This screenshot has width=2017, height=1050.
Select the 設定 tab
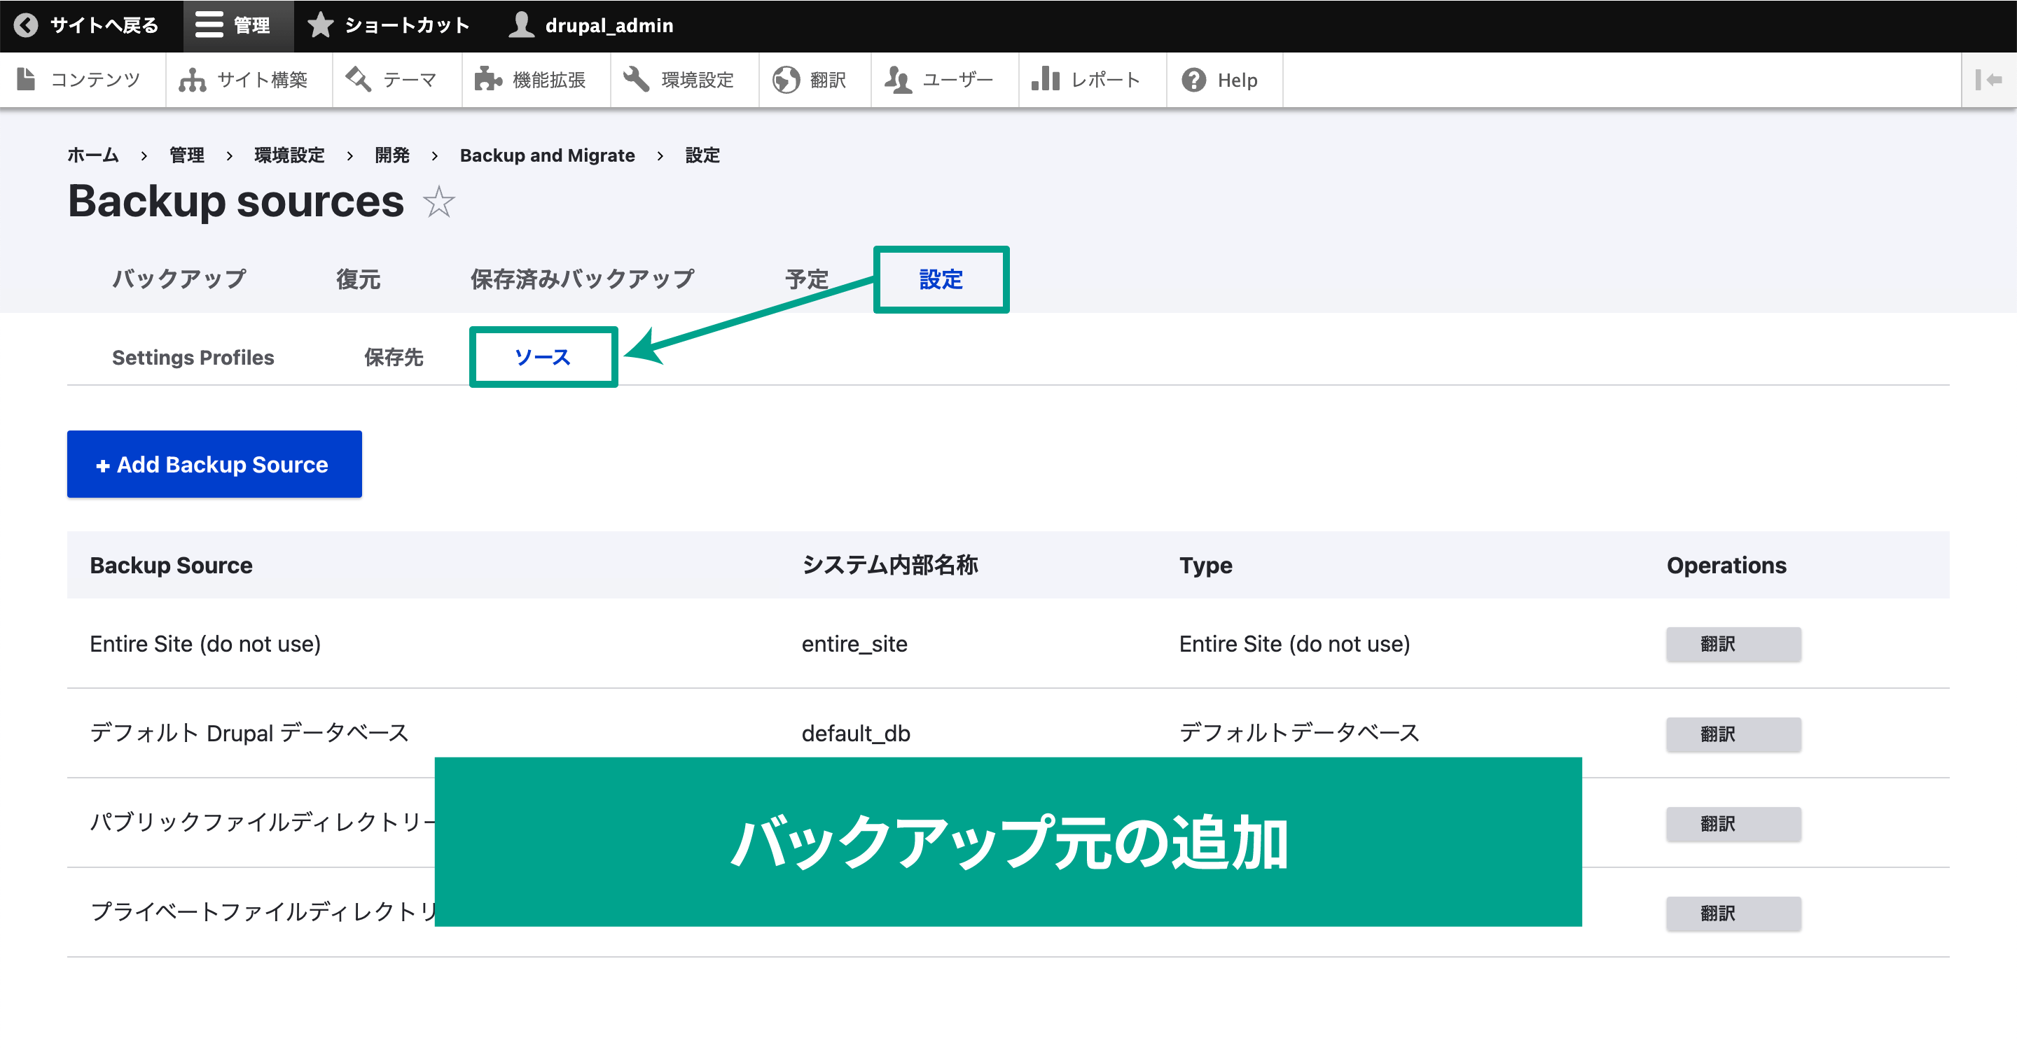pos(942,279)
